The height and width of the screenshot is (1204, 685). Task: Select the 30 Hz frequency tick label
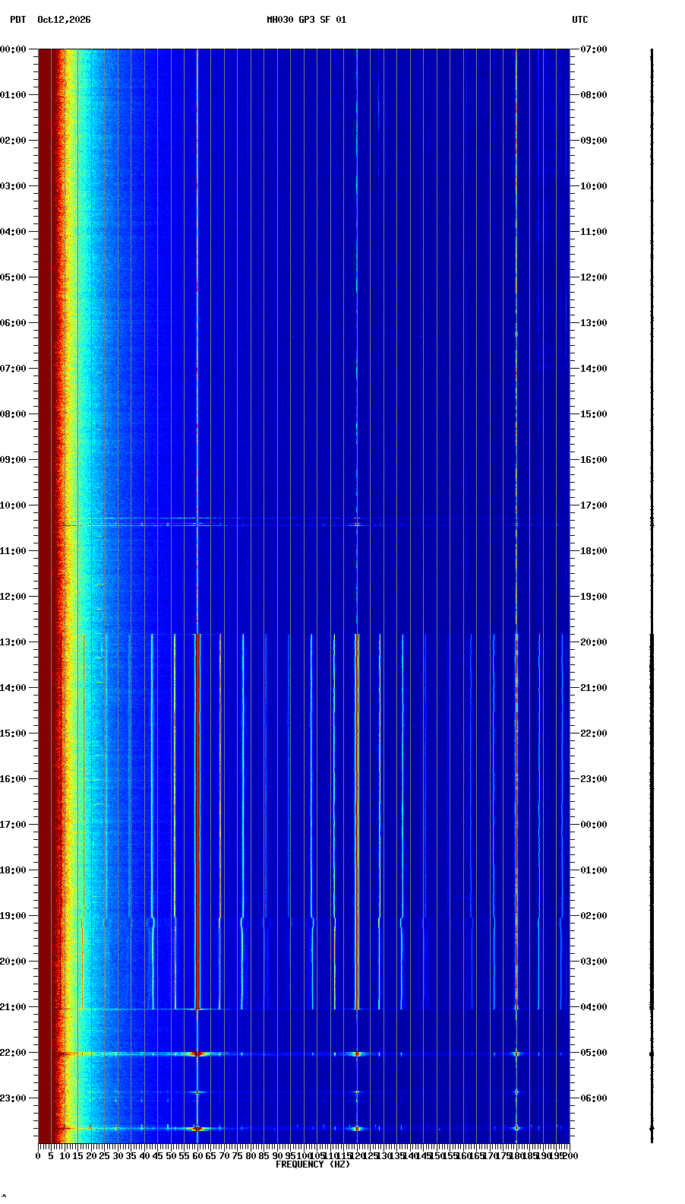[x=118, y=1156]
